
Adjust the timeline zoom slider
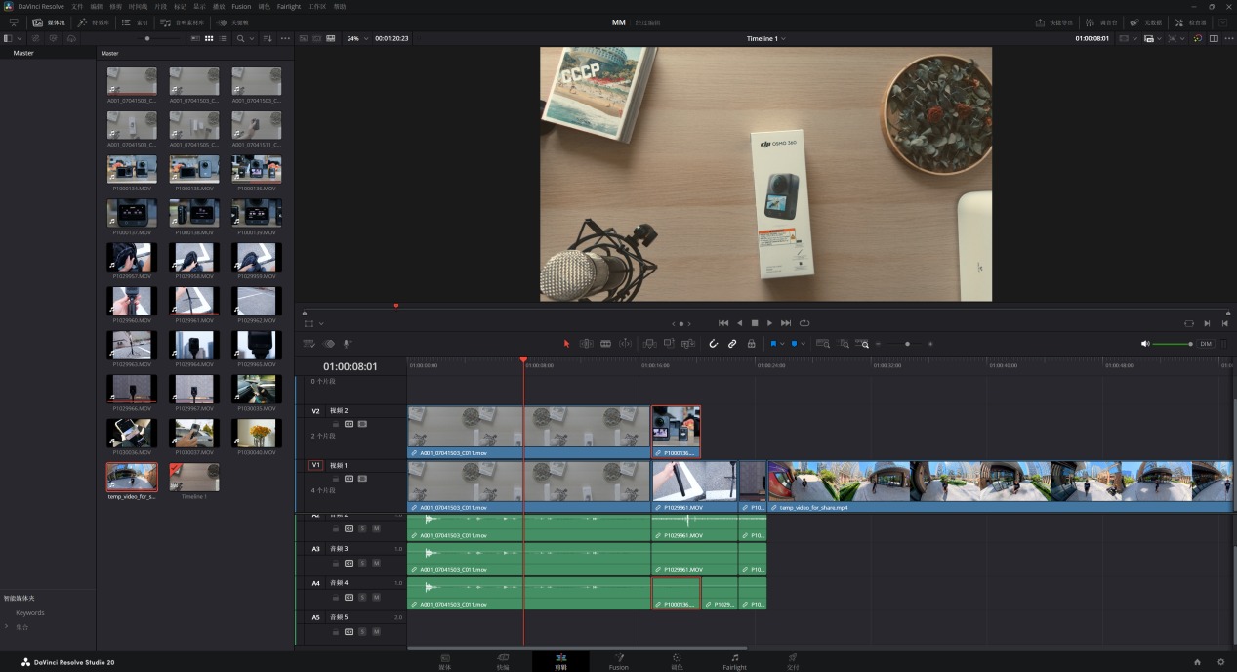(907, 344)
